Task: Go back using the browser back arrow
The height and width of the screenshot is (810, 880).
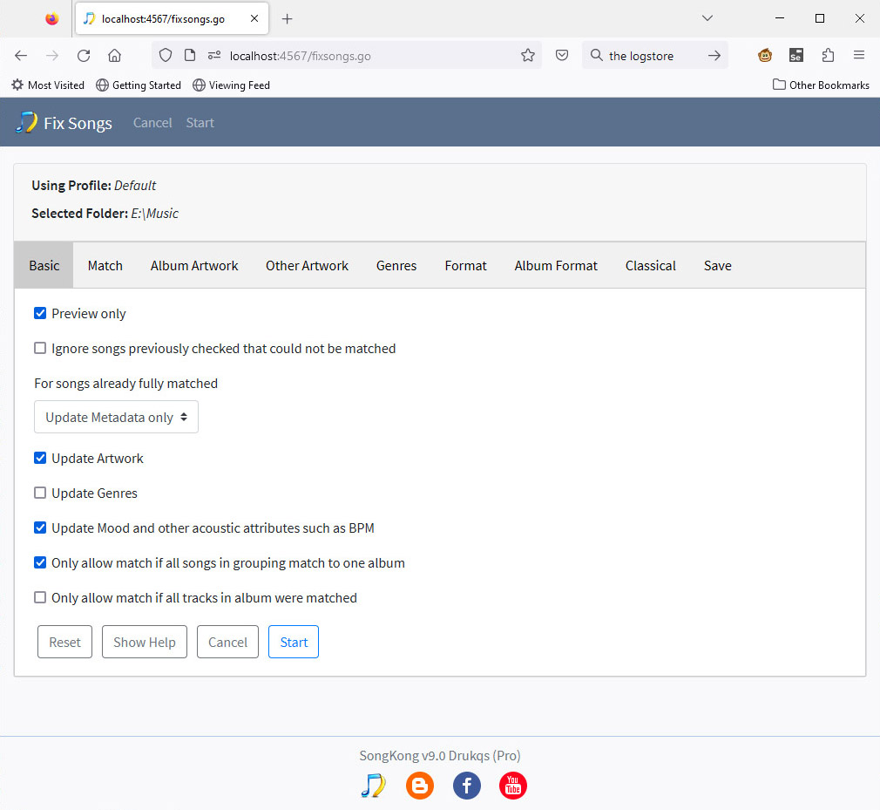Action: (21, 56)
